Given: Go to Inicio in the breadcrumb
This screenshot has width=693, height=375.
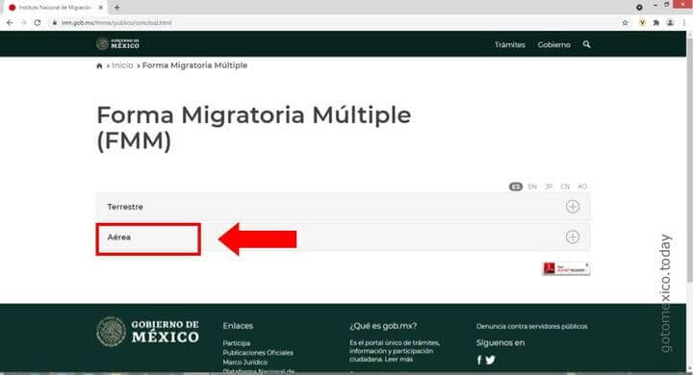Looking at the screenshot, I should [x=122, y=65].
